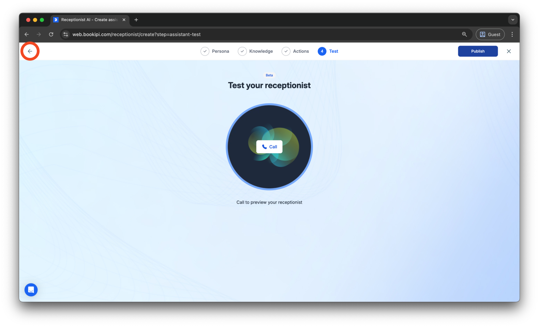Screen dimensions: 539x327
Task: Click the Persona step checkmark circle
Action: pyautogui.click(x=205, y=51)
